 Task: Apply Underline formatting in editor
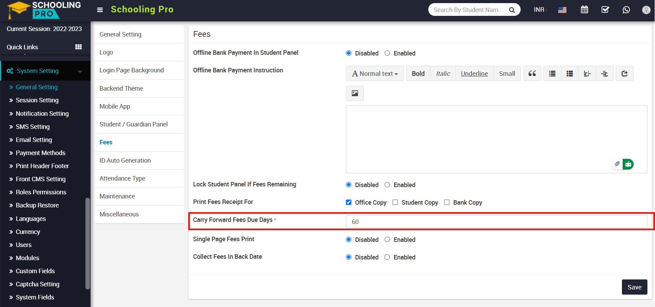pos(474,73)
